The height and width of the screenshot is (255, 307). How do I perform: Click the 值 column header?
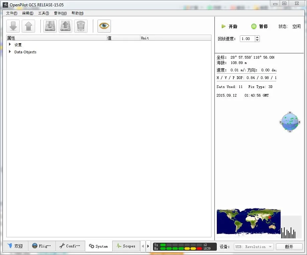coord(124,38)
